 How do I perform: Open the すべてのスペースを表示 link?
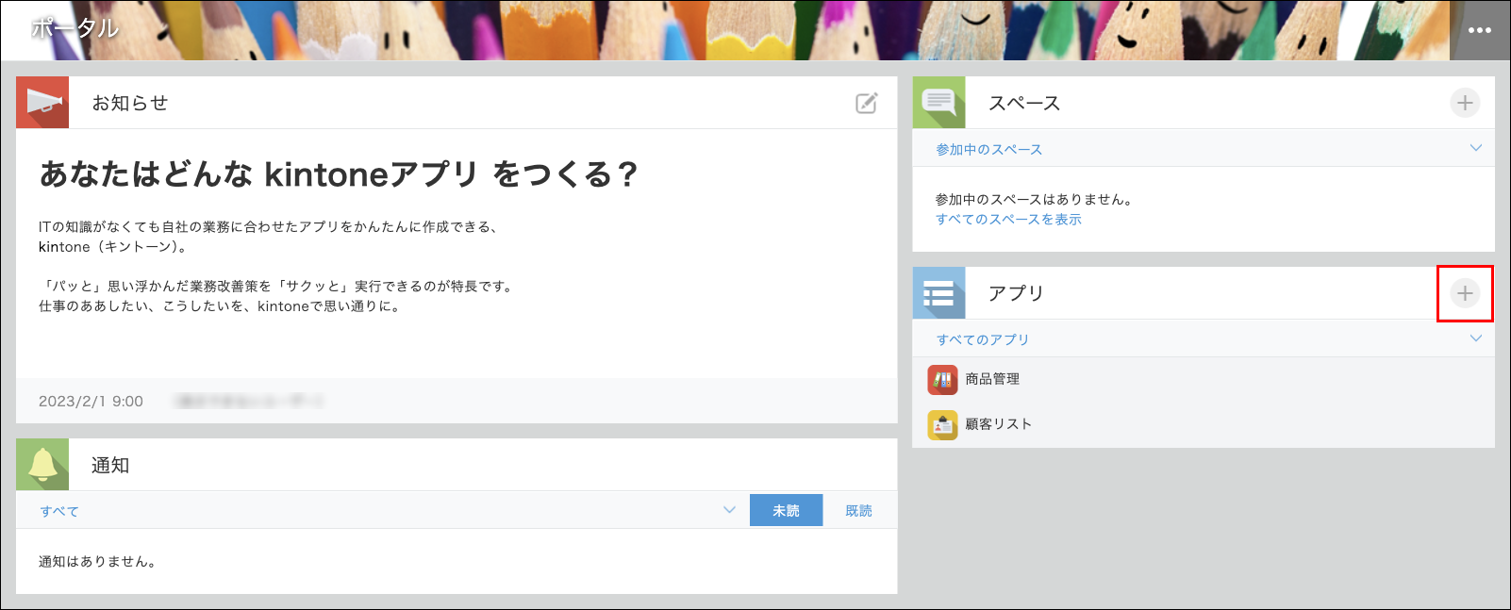point(1008,219)
